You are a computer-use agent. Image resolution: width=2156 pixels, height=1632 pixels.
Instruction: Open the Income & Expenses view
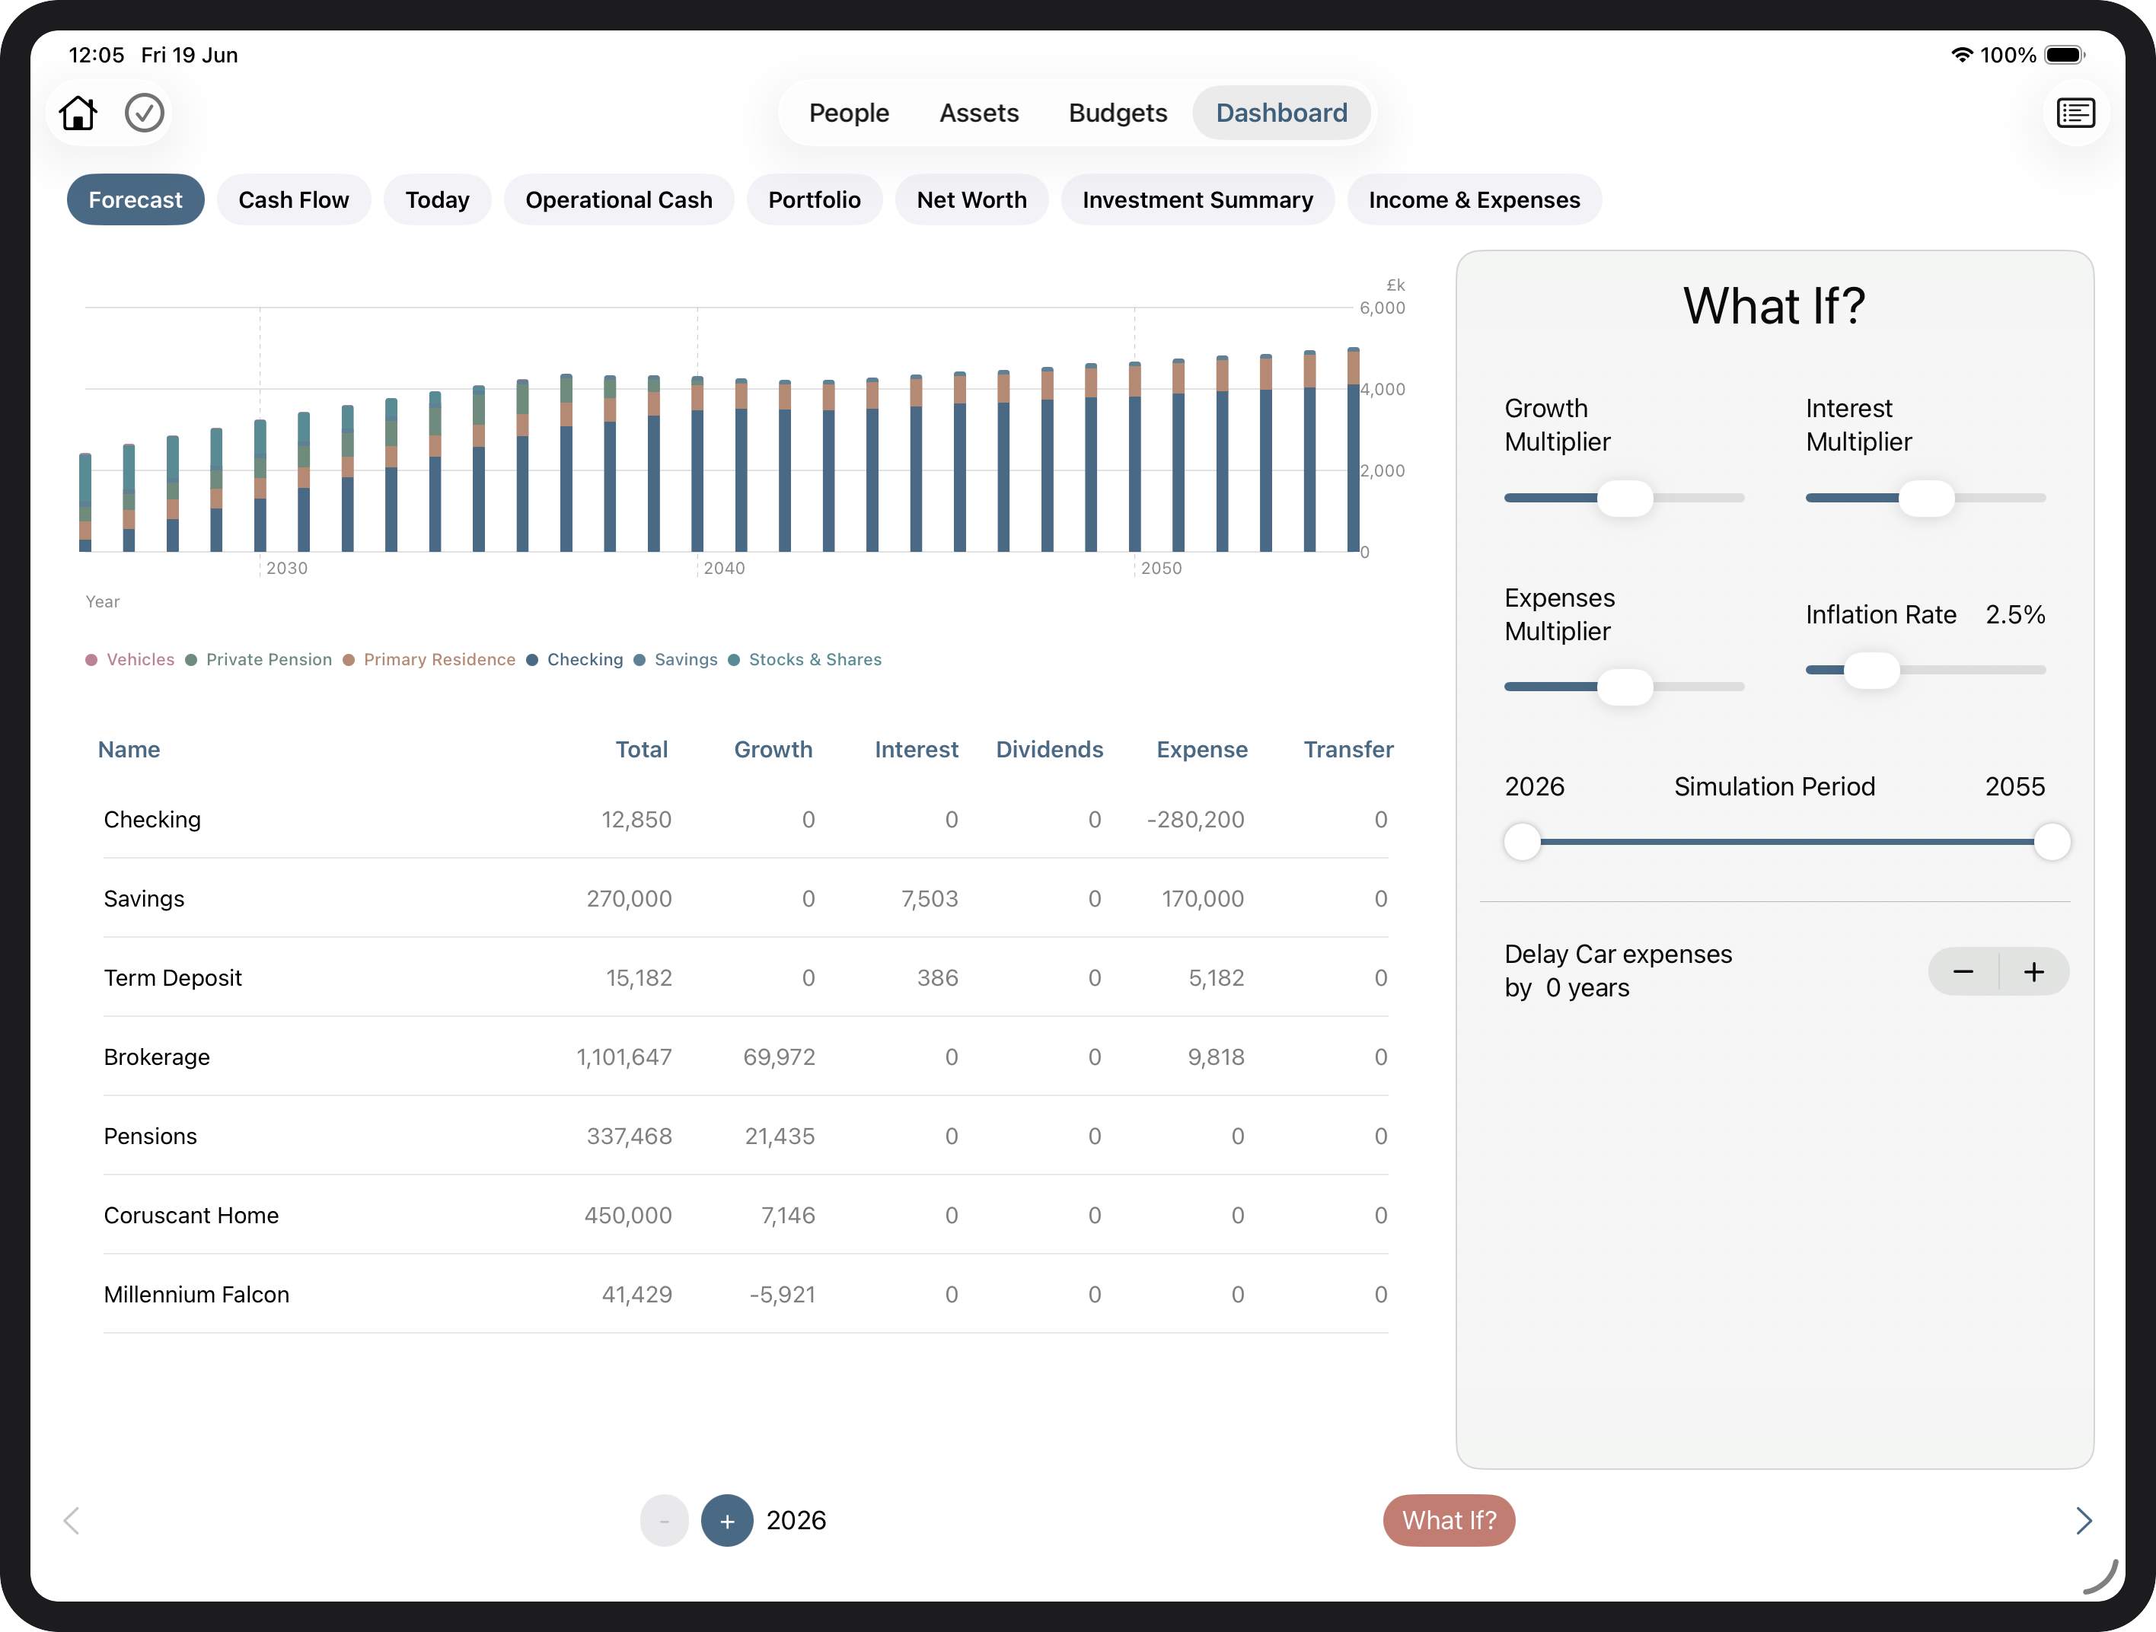(1475, 199)
